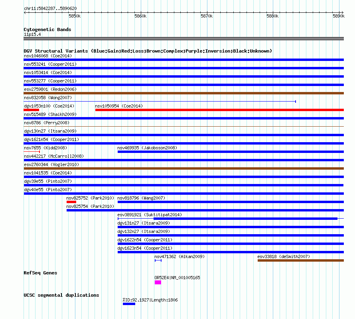Click the thin blue nsv832058 variant line
355x319 pixels.
(160, 102)
